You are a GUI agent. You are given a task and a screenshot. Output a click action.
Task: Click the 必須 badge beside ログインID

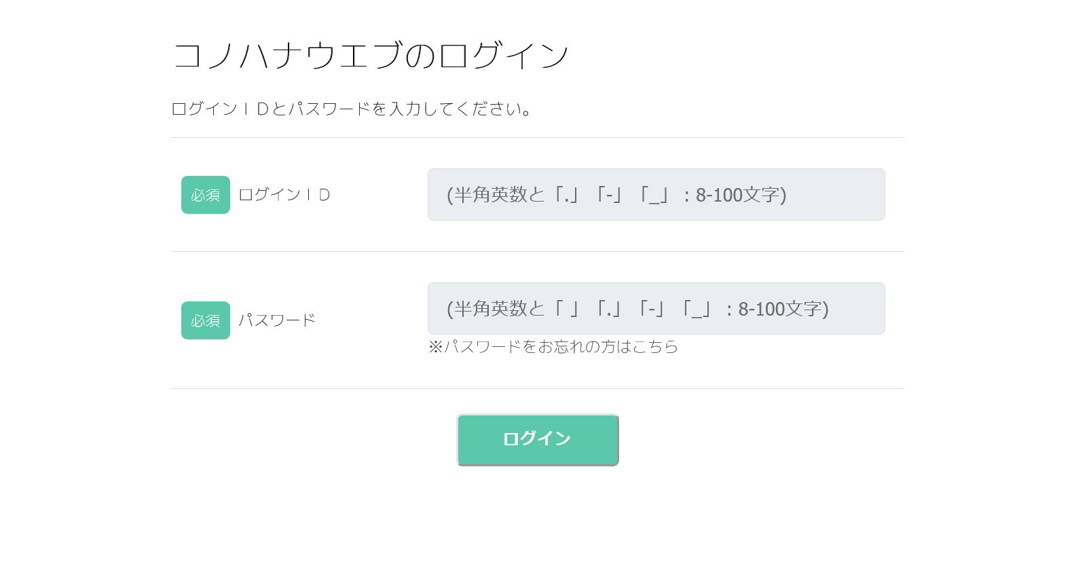point(206,195)
